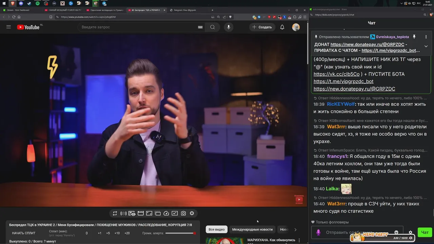
Task: Toggle the video filters eye icon
Action: click(132, 213)
